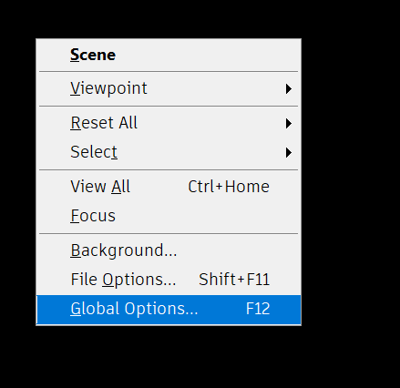Activate the blue highlighted menu row
Screen dimensions: 400x388
169,310
